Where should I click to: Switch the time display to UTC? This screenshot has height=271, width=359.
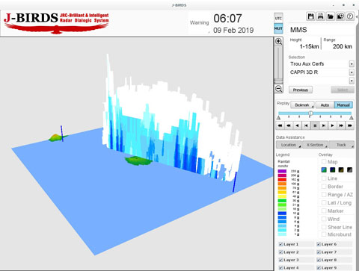pyautogui.click(x=278, y=19)
